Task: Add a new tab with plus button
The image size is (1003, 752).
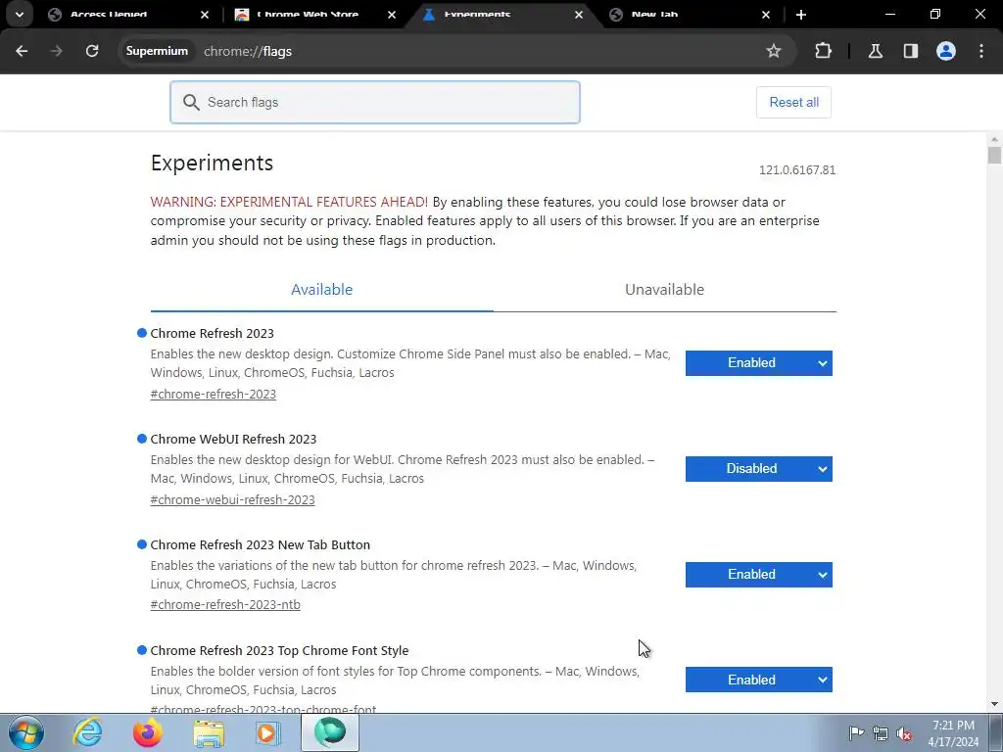Action: [801, 14]
